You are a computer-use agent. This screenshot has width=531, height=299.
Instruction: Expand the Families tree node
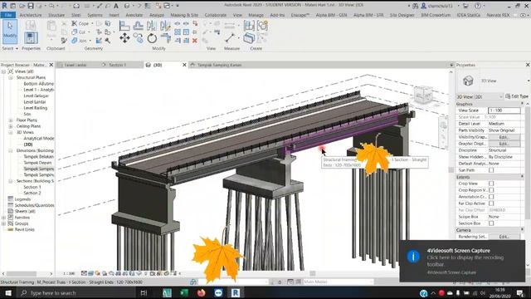pyautogui.click(x=3, y=218)
